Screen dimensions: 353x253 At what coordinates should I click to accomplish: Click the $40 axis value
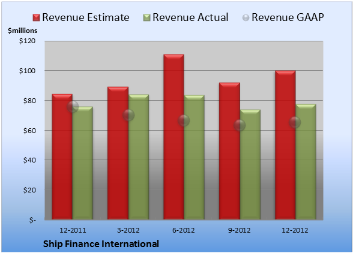(x=29, y=160)
